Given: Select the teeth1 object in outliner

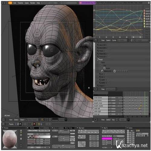Looking at the screenshot, I should coord(102,80).
